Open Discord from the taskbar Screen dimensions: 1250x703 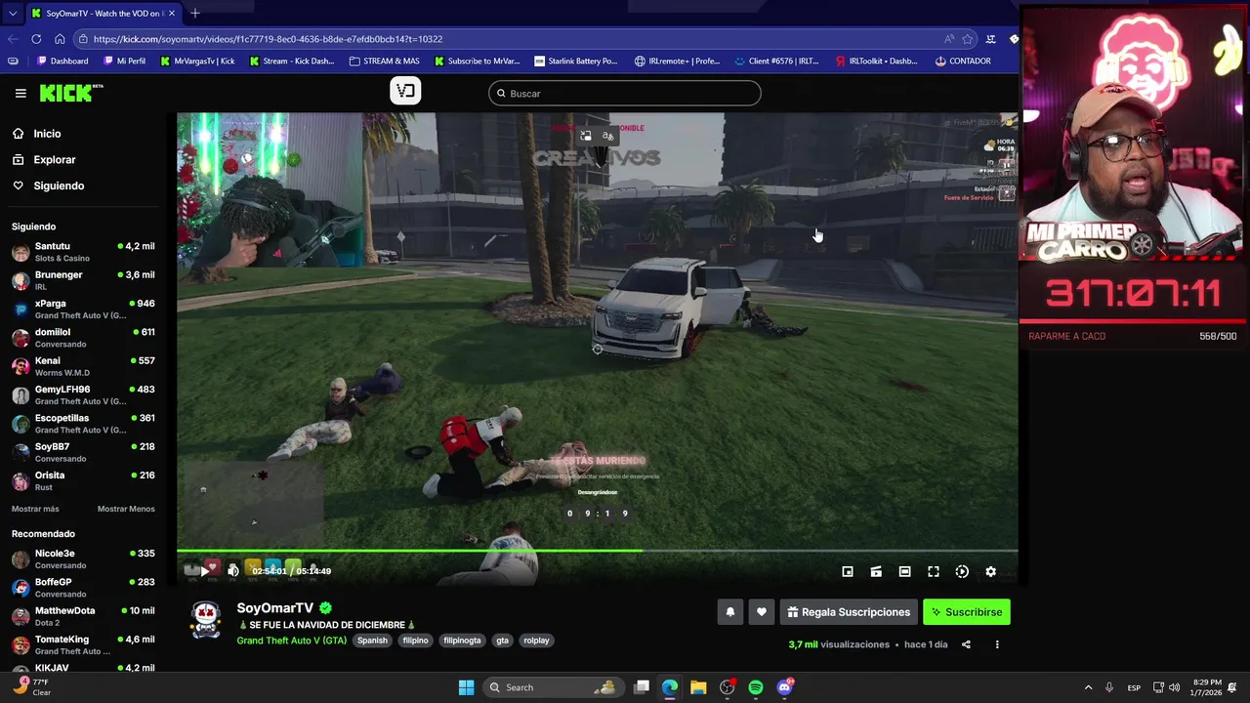coord(785,687)
